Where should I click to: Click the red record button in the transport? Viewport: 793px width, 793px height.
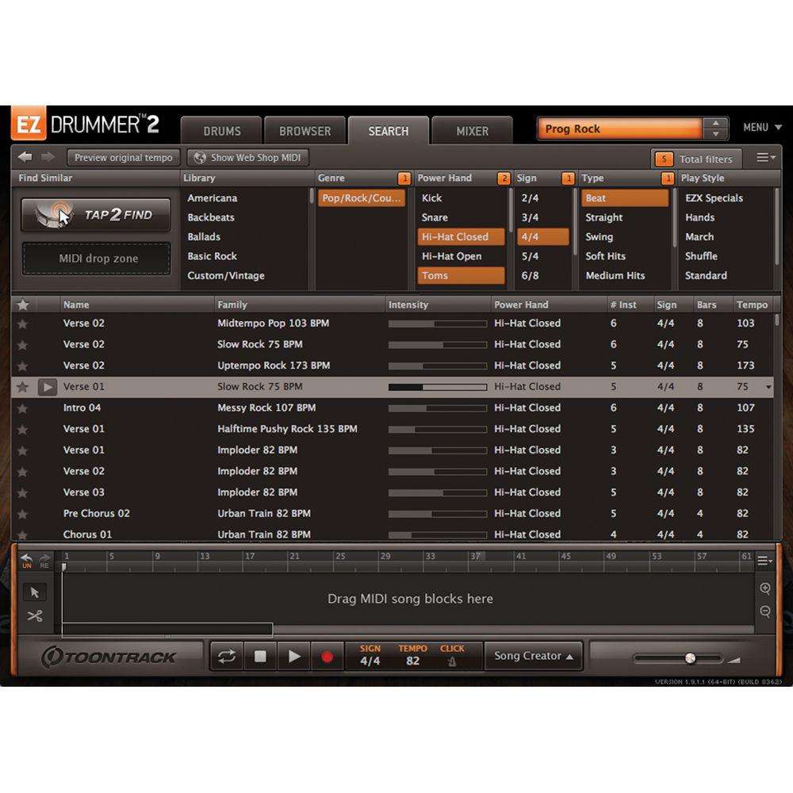point(328,657)
